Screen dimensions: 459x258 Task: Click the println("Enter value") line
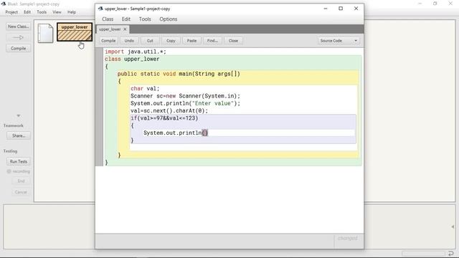[185, 103]
